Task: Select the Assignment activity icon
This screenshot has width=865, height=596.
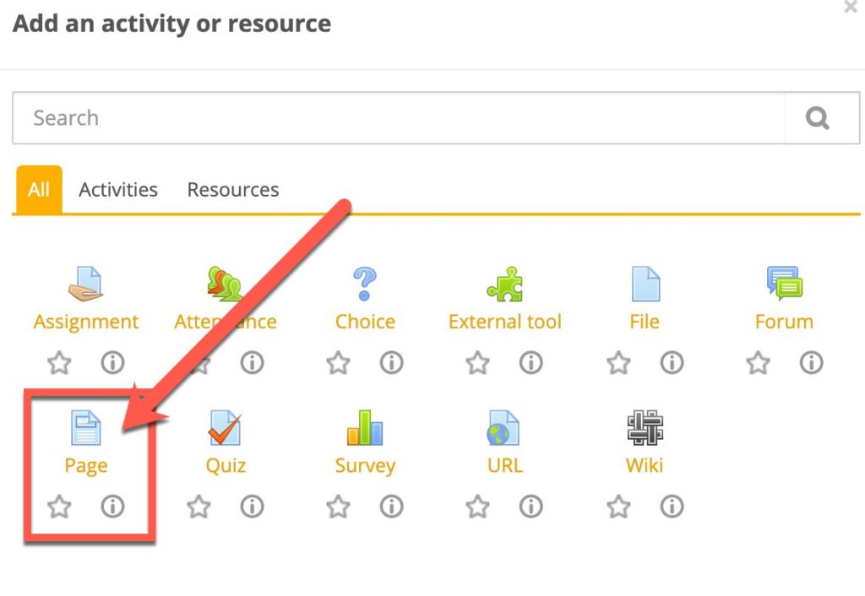Action: [x=85, y=284]
